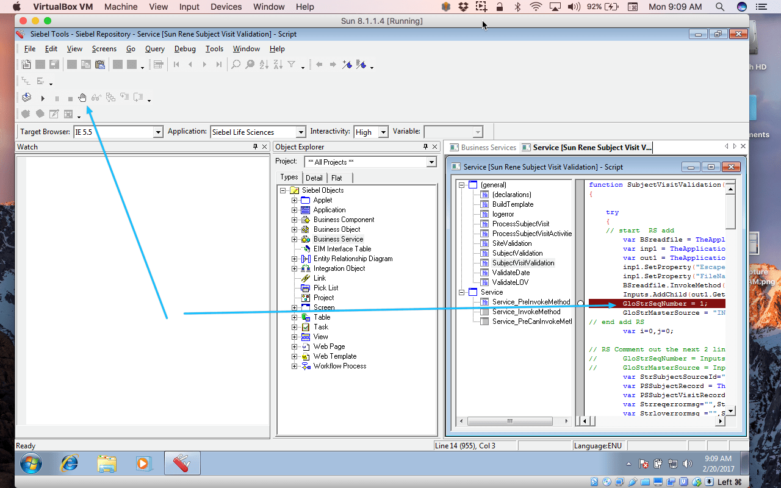Select the binoculars search icon
Screen dimensions: 781x488
coord(236,64)
